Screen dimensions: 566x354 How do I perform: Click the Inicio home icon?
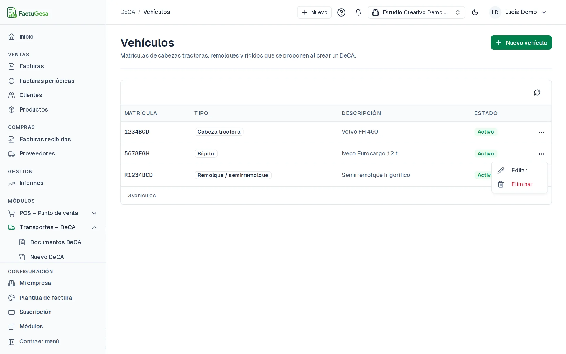tap(11, 37)
